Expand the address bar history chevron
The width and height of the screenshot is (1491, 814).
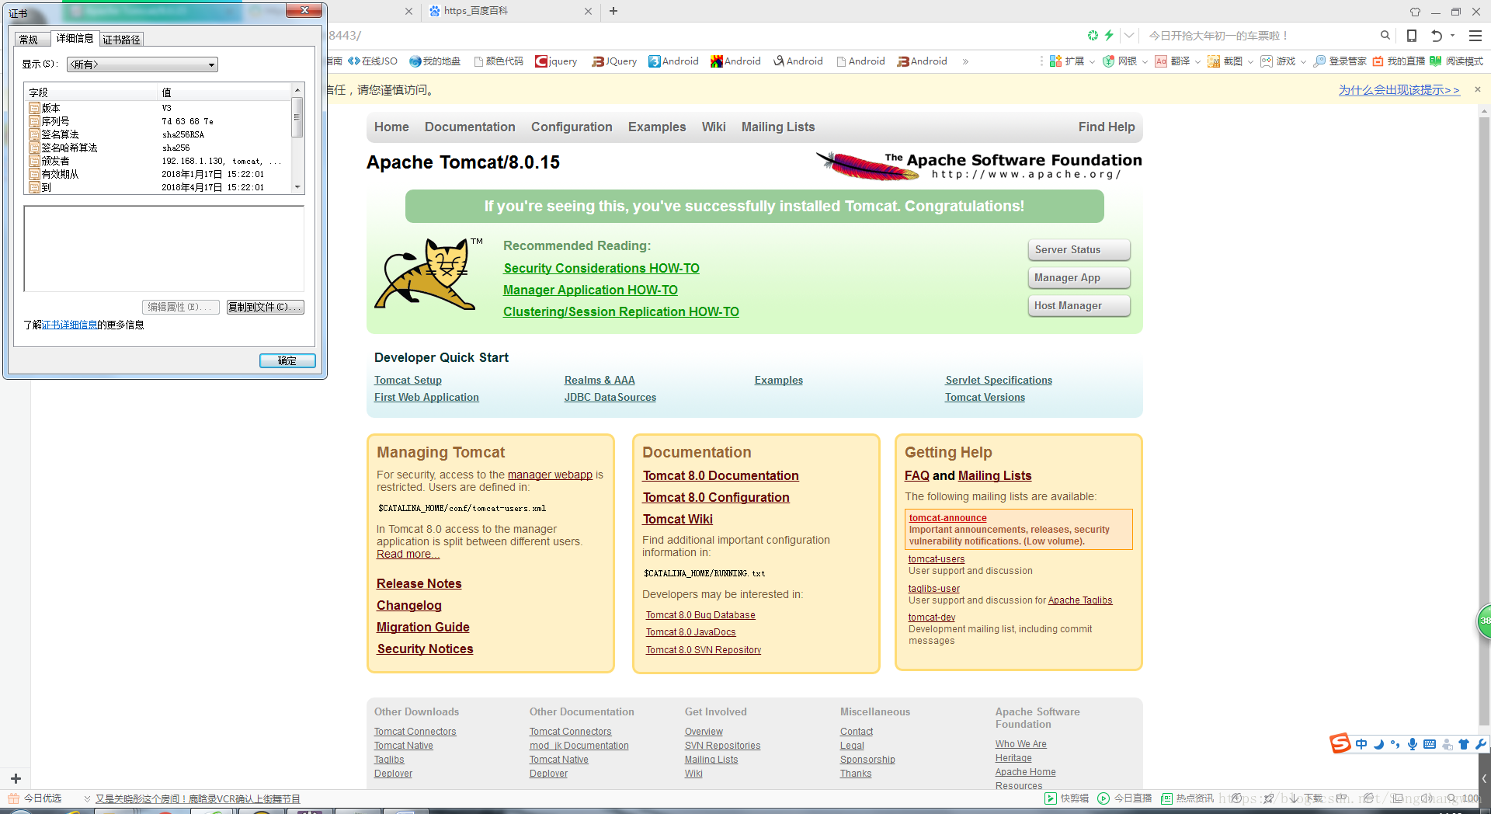coord(1129,36)
